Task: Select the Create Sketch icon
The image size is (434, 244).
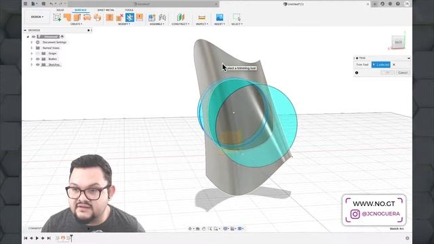Action: click(x=57, y=18)
